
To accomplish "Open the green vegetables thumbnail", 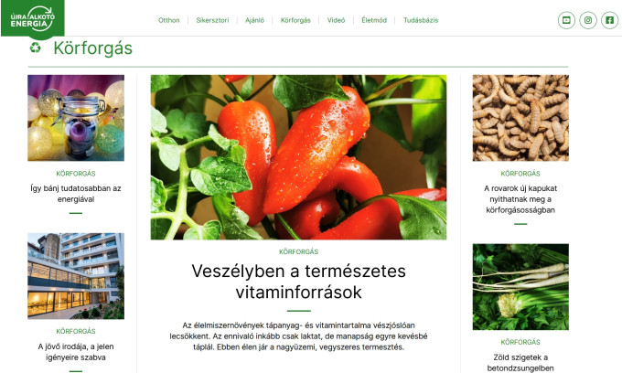I will coord(520,286).
